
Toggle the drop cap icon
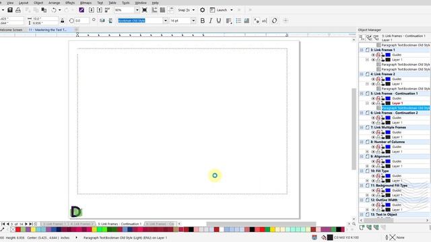coord(246,21)
